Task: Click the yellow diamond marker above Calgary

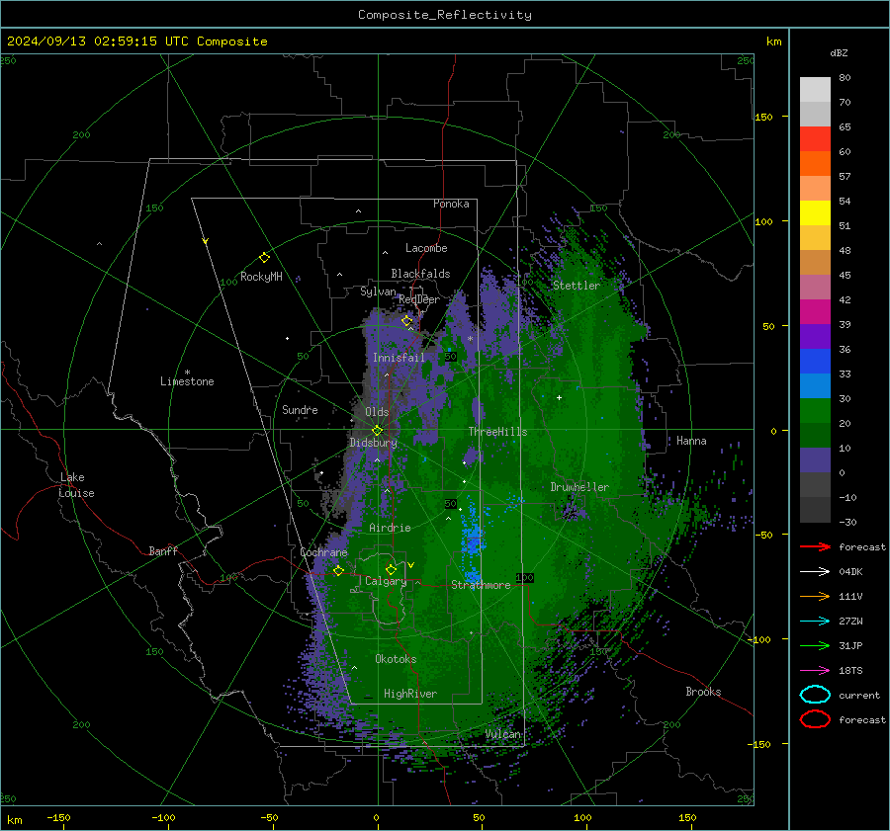Action: (x=391, y=569)
